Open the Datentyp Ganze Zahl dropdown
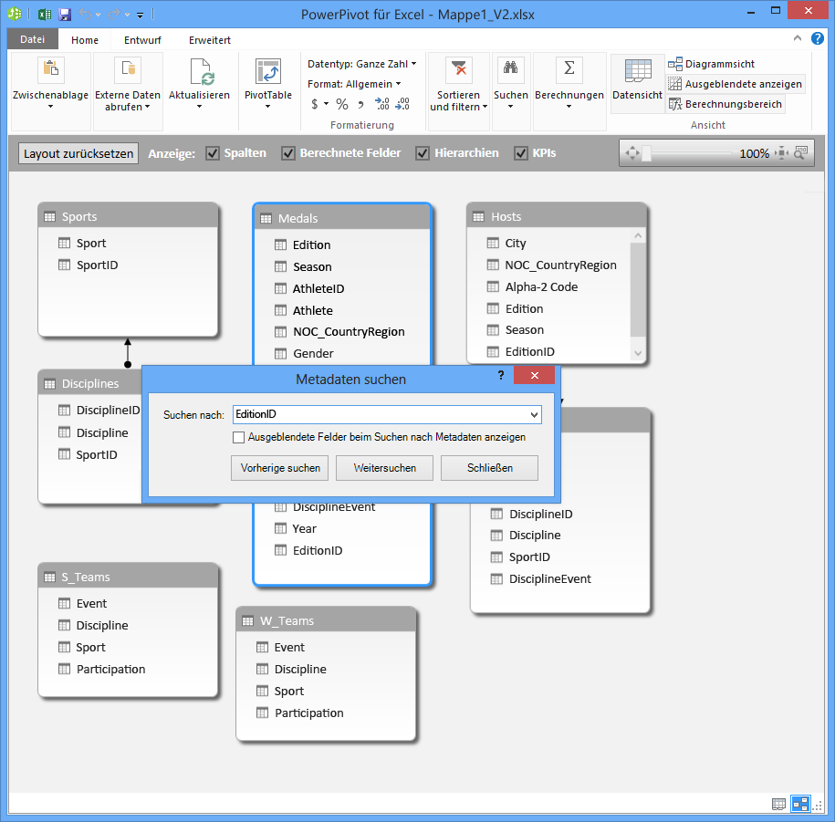The image size is (835, 822). point(412,63)
